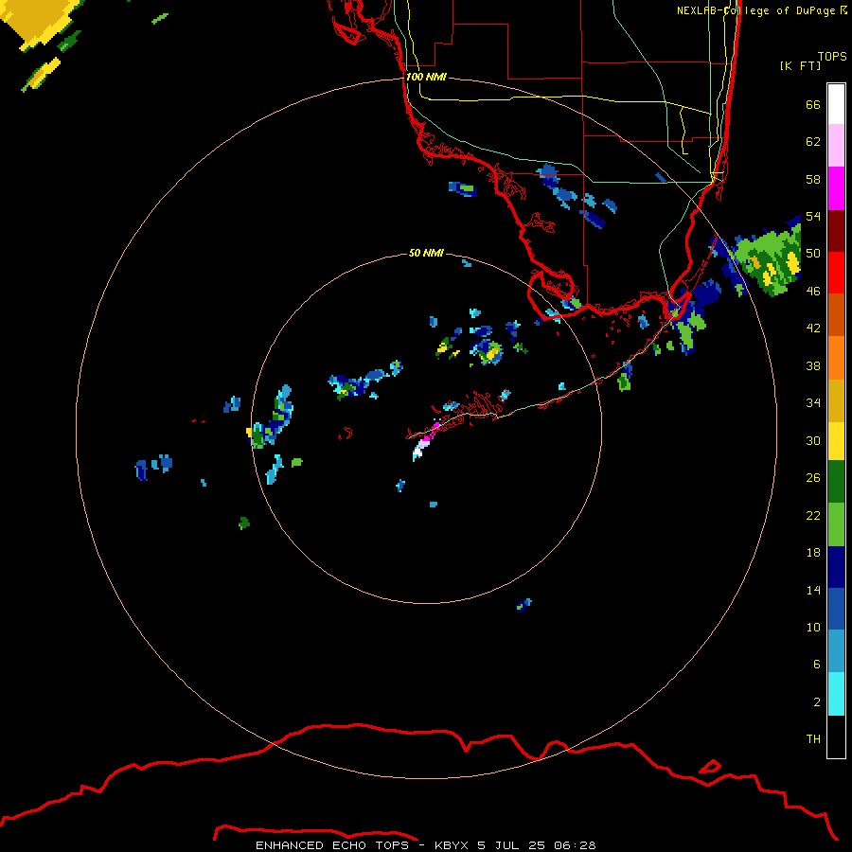The image size is (852, 852).
Task: Select the "22" legend value
Action: [813, 515]
